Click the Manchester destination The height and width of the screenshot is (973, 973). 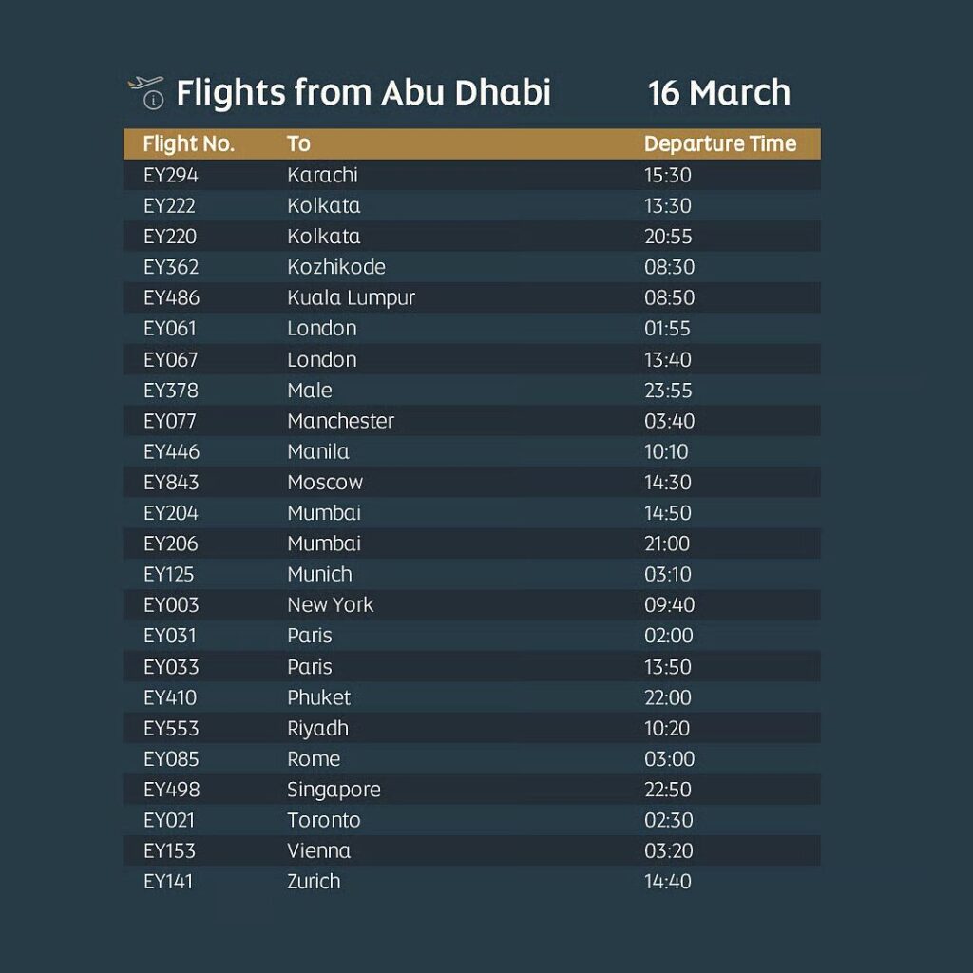point(340,421)
